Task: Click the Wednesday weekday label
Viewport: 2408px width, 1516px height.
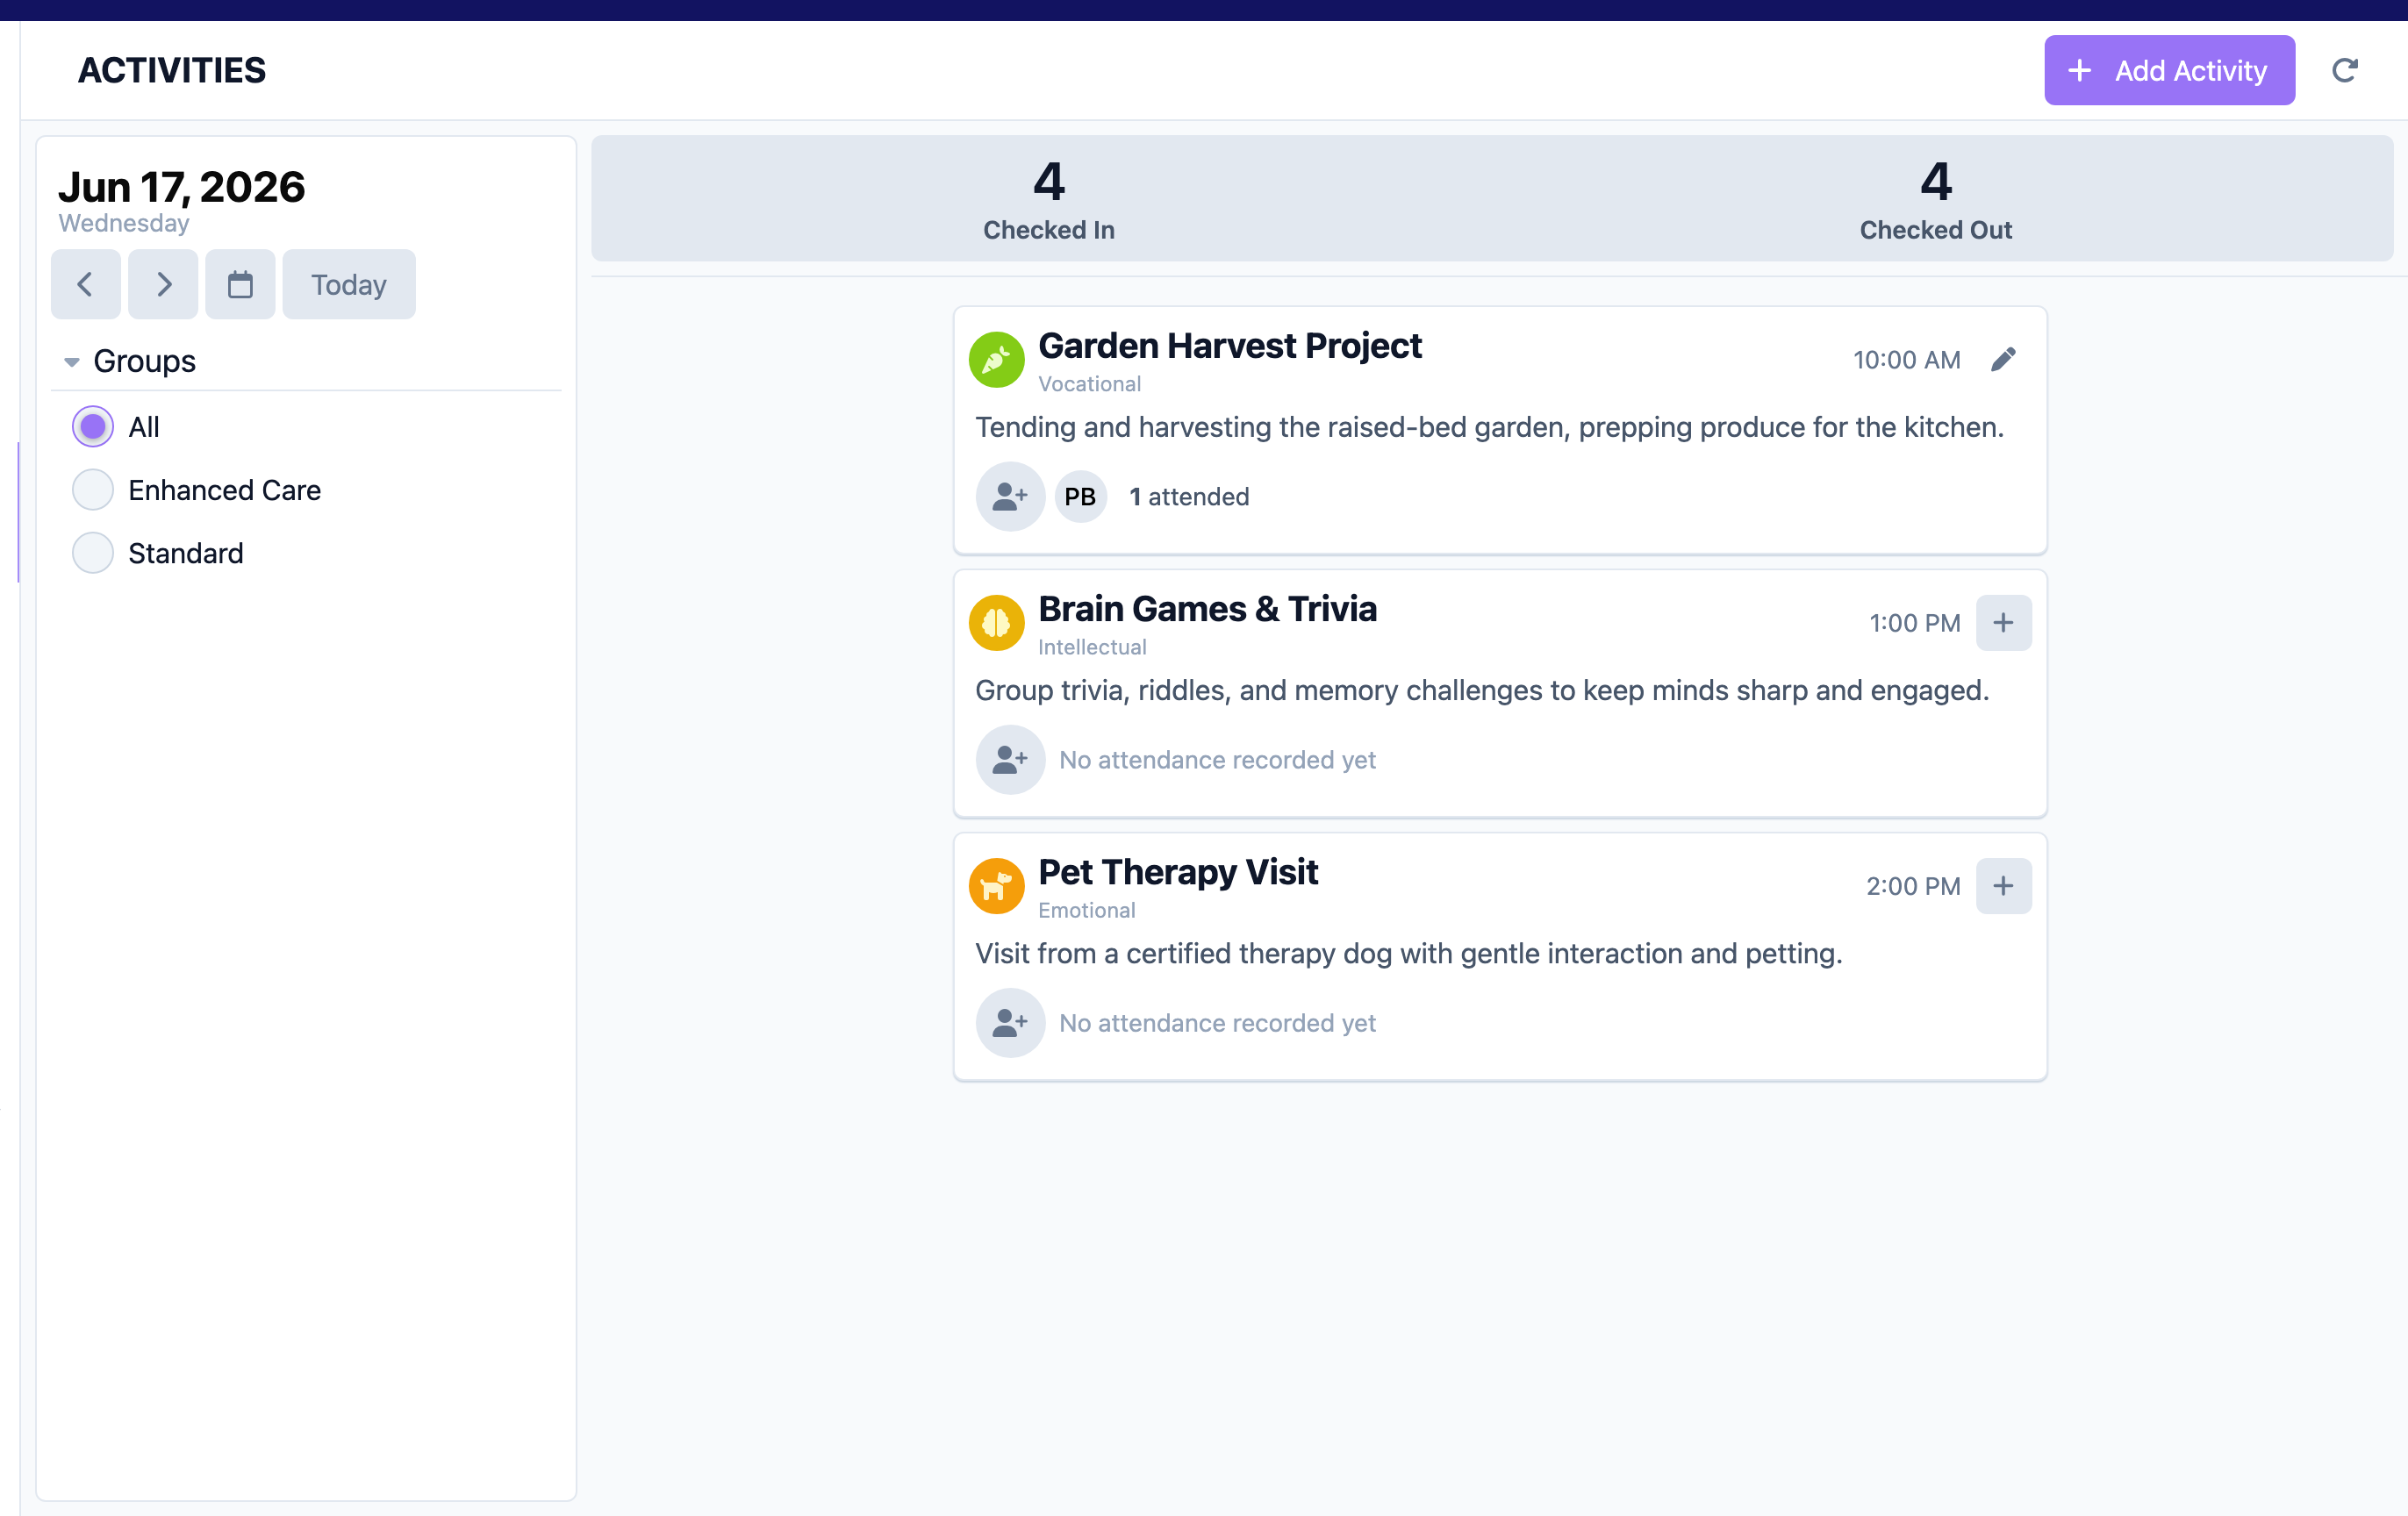Action: (x=124, y=223)
